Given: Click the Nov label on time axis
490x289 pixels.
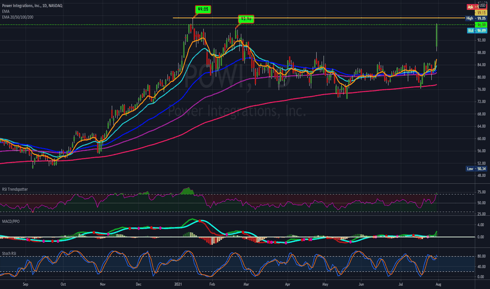Looking at the screenshot, I should point(103,285).
